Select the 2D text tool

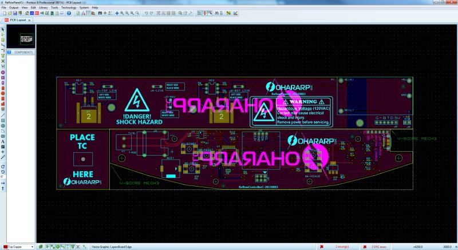point(3,141)
